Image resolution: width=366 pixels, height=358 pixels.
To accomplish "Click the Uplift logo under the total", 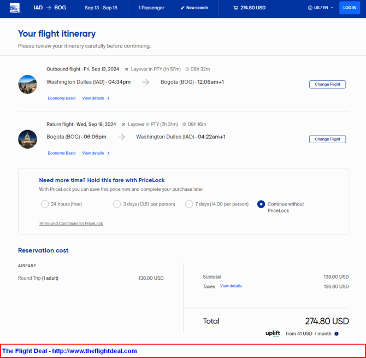I will click(x=273, y=333).
